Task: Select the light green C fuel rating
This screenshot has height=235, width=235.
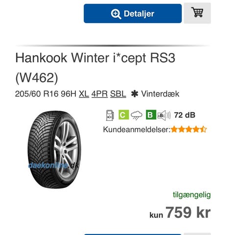Action: (123, 115)
